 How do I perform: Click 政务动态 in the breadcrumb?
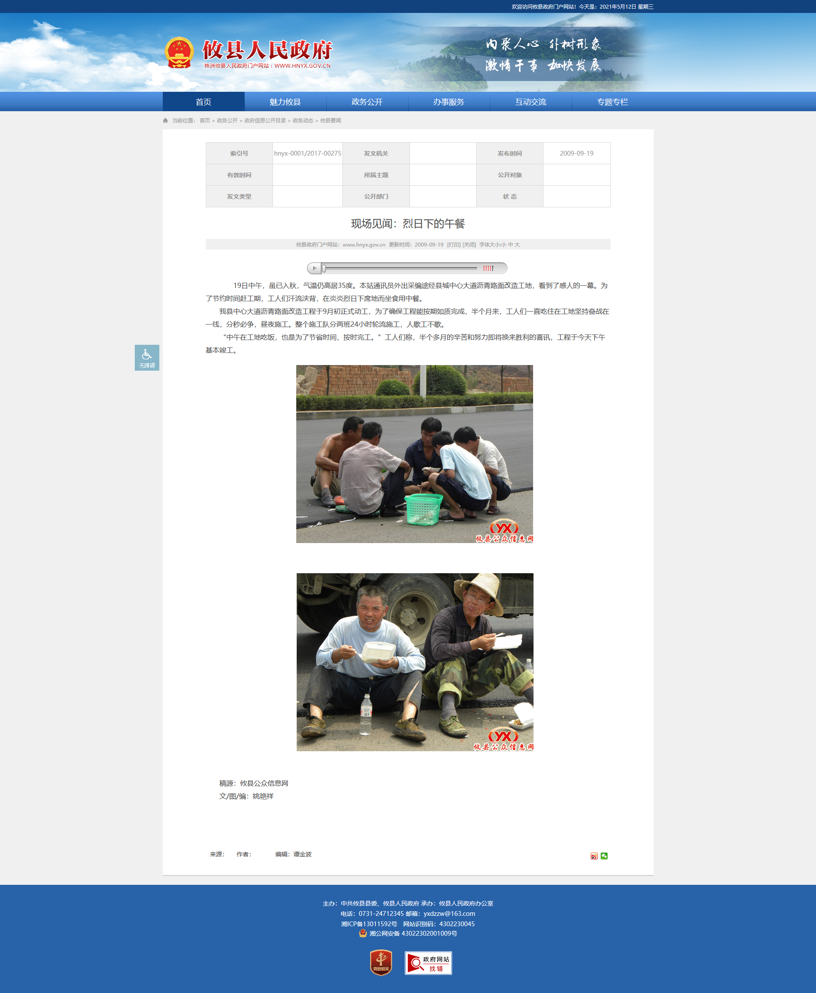(303, 120)
